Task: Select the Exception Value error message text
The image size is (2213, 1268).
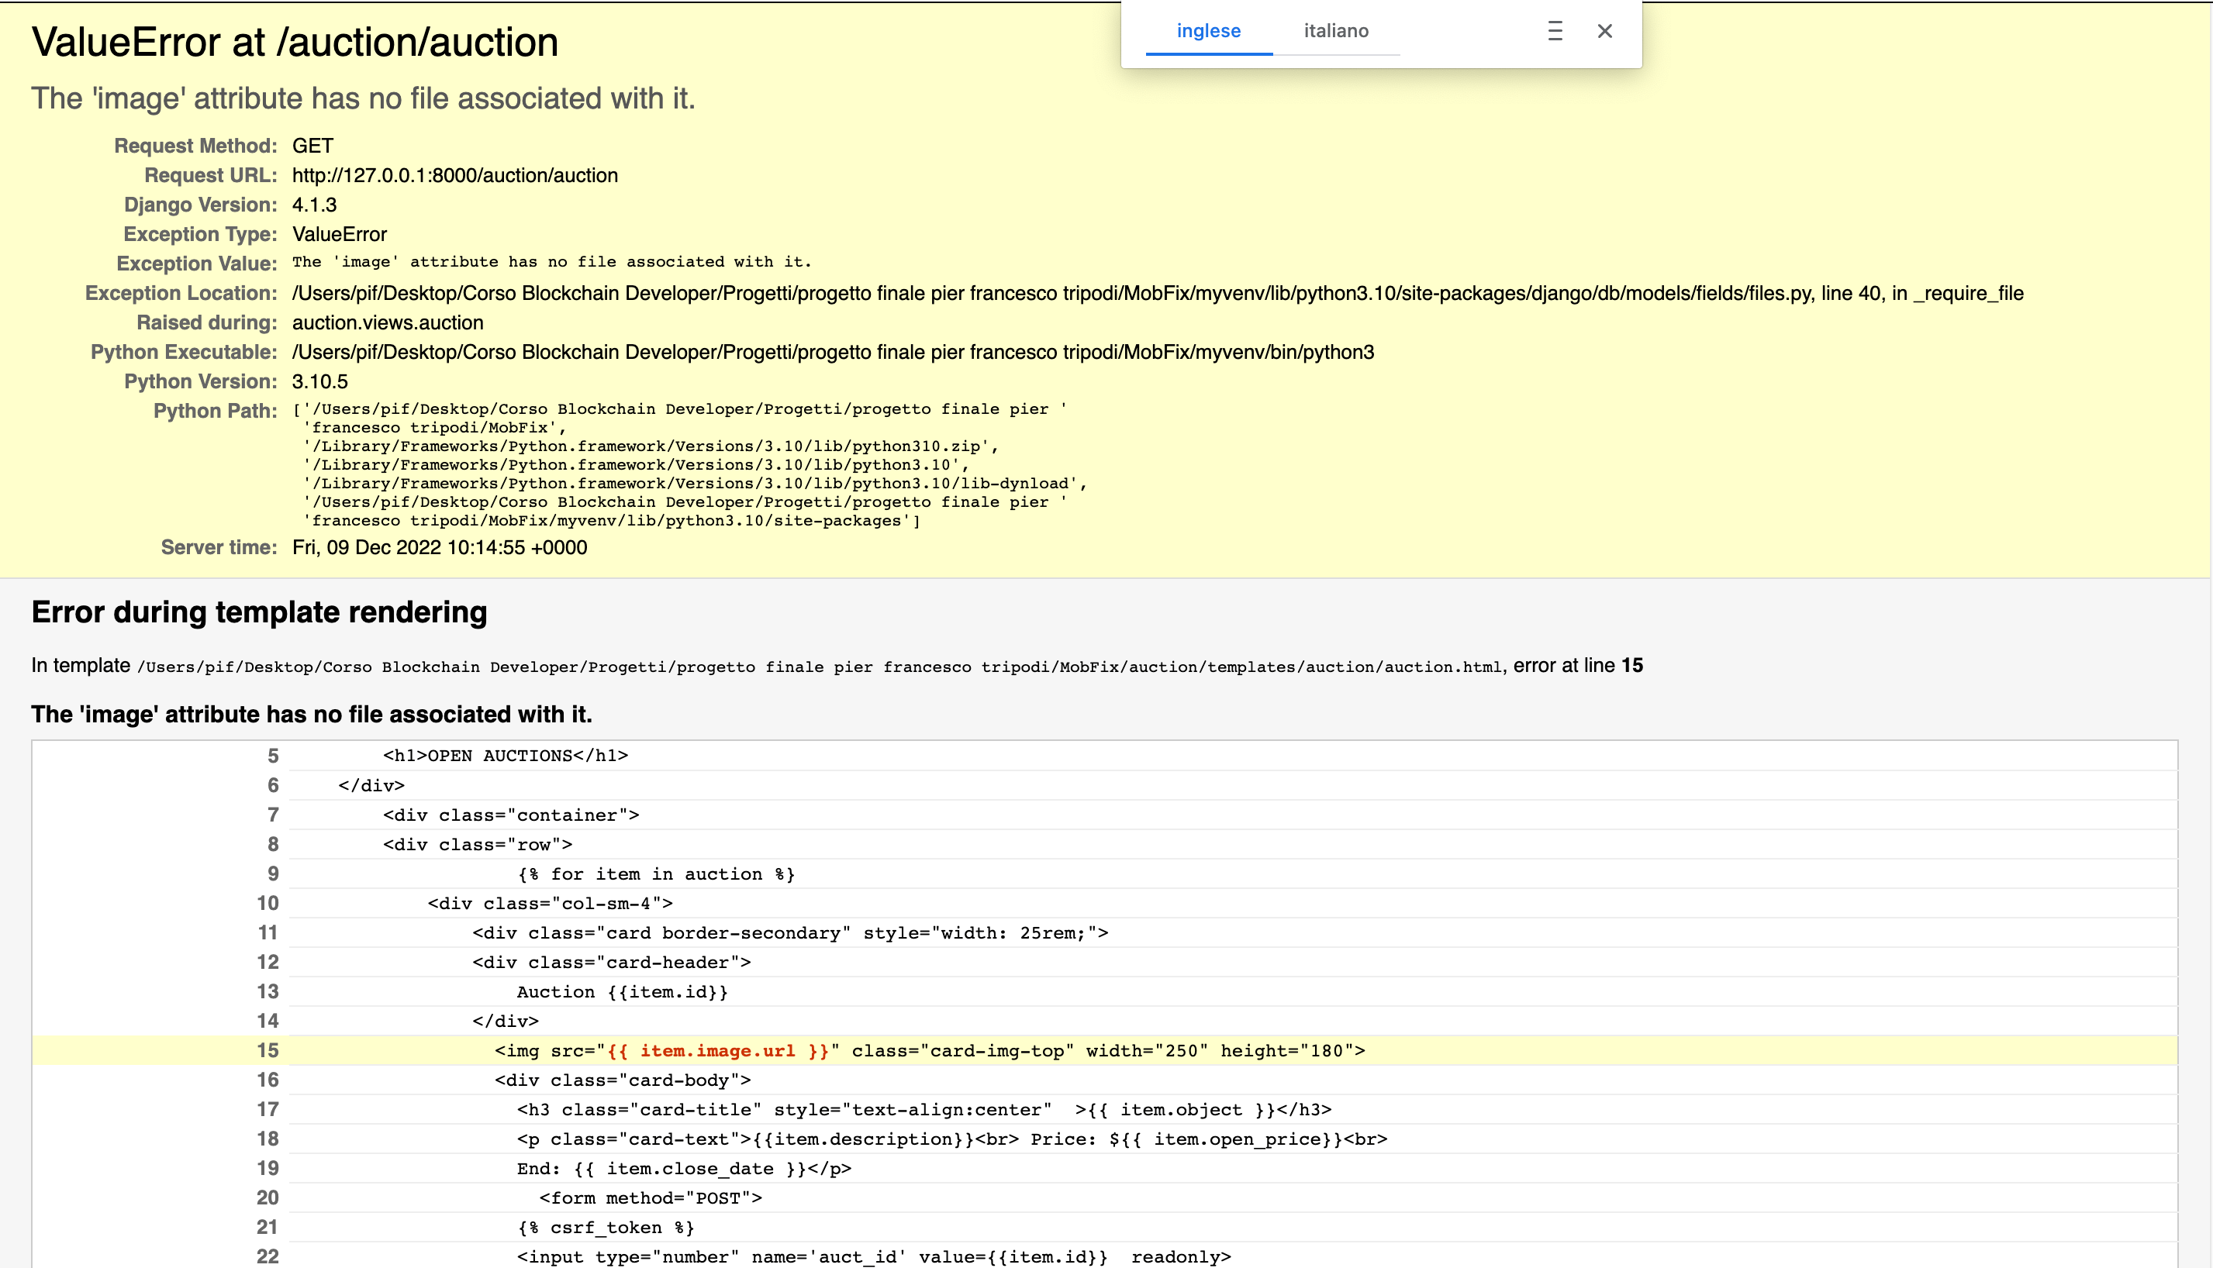Action: click(x=551, y=261)
